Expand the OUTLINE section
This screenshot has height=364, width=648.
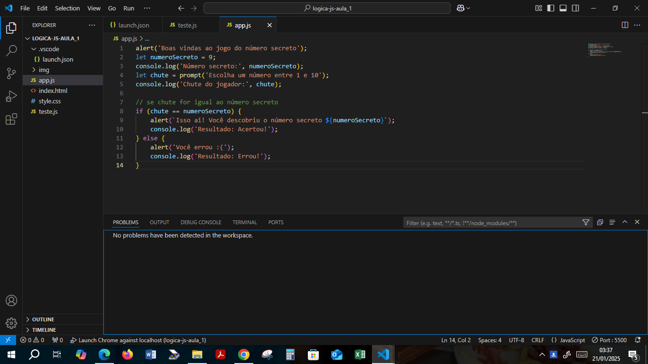[x=63, y=319]
